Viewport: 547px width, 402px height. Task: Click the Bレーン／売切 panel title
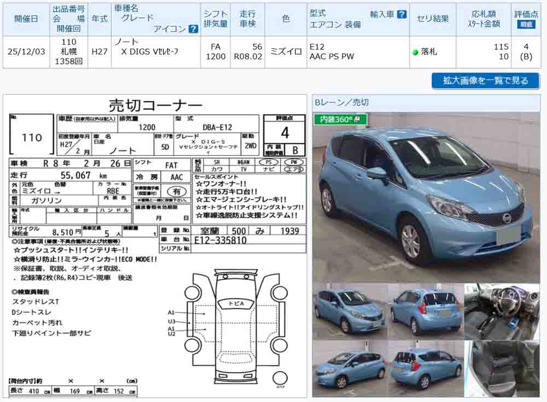pos(341,102)
